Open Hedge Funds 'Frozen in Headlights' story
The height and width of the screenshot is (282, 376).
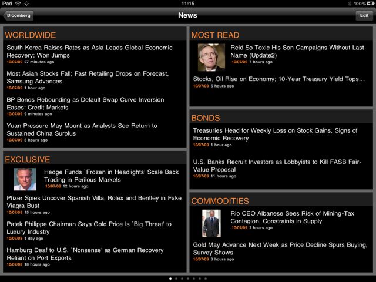click(111, 176)
